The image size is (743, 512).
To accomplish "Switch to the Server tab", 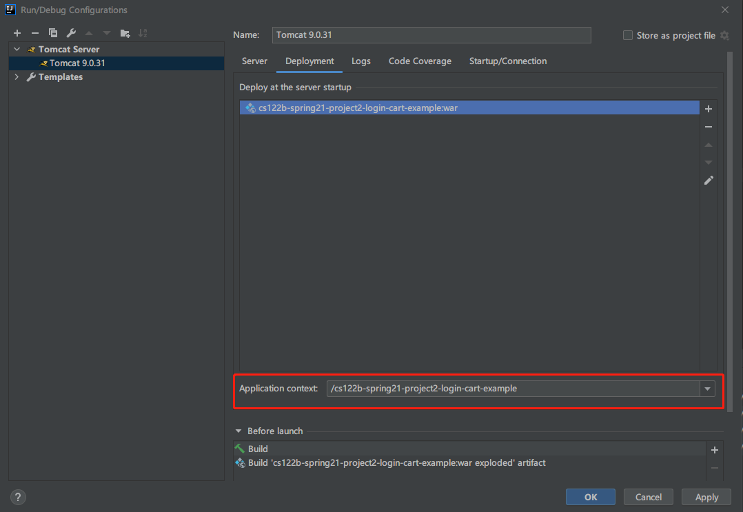I will pyautogui.click(x=254, y=61).
